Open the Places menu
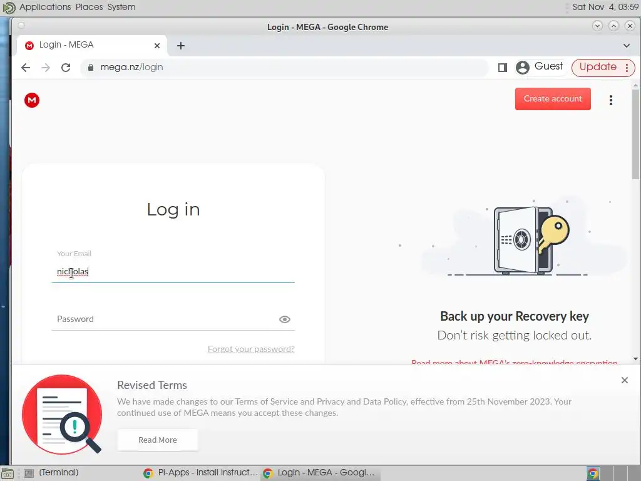Image resolution: width=641 pixels, height=481 pixels. tap(89, 7)
